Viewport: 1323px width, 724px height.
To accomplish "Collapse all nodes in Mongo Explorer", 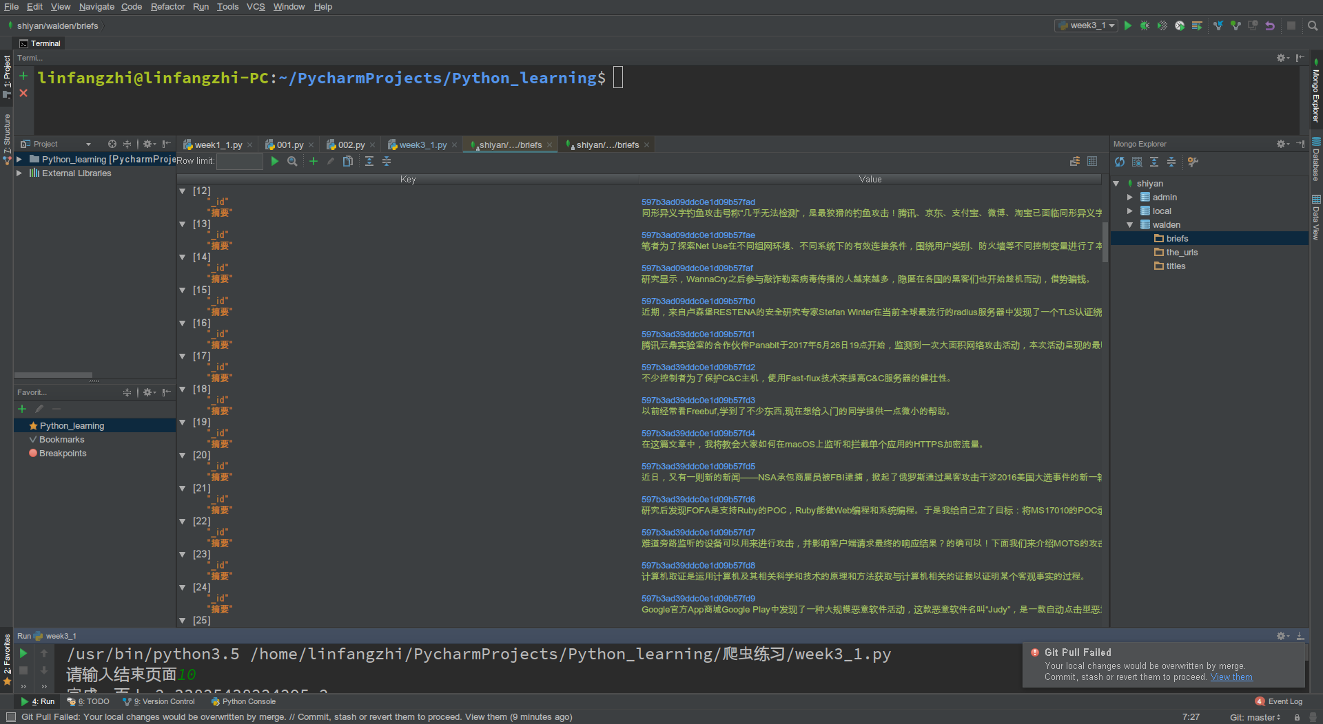I will coord(1171,162).
